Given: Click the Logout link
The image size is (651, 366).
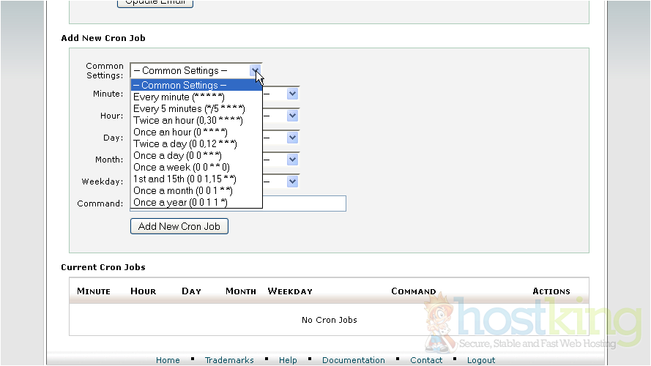Looking at the screenshot, I should [481, 360].
